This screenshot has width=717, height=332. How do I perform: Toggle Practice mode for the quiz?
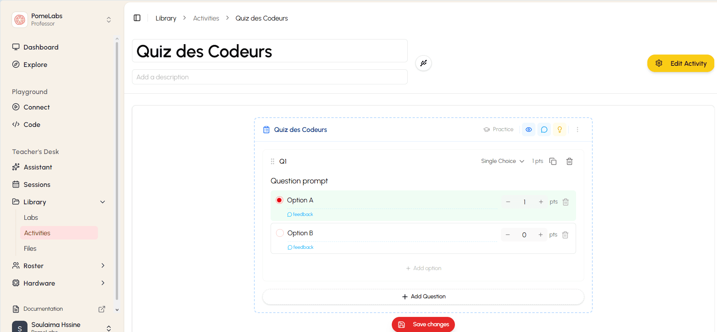coord(499,129)
